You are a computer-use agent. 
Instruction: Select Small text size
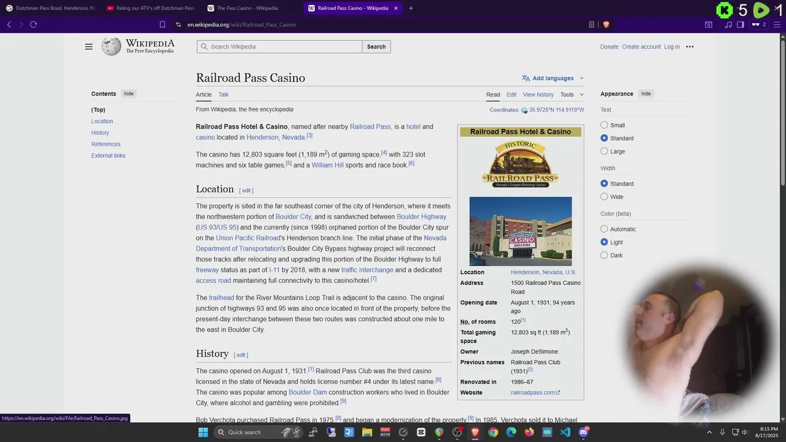604,125
